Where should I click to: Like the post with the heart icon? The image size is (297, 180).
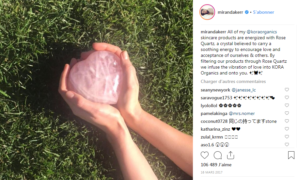[205, 155]
